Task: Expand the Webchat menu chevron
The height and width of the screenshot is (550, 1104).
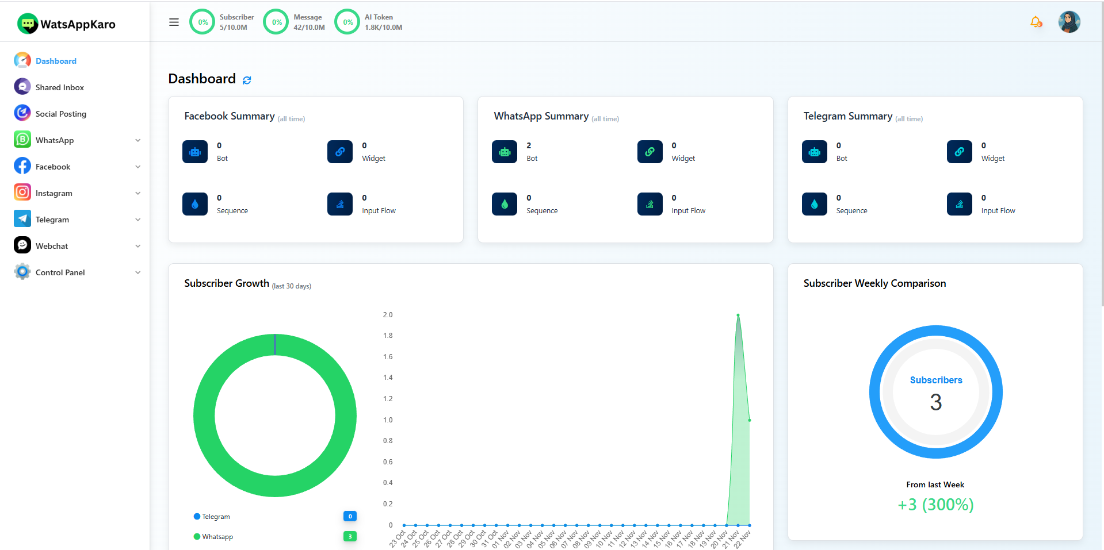Action: (x=138, y=246)
